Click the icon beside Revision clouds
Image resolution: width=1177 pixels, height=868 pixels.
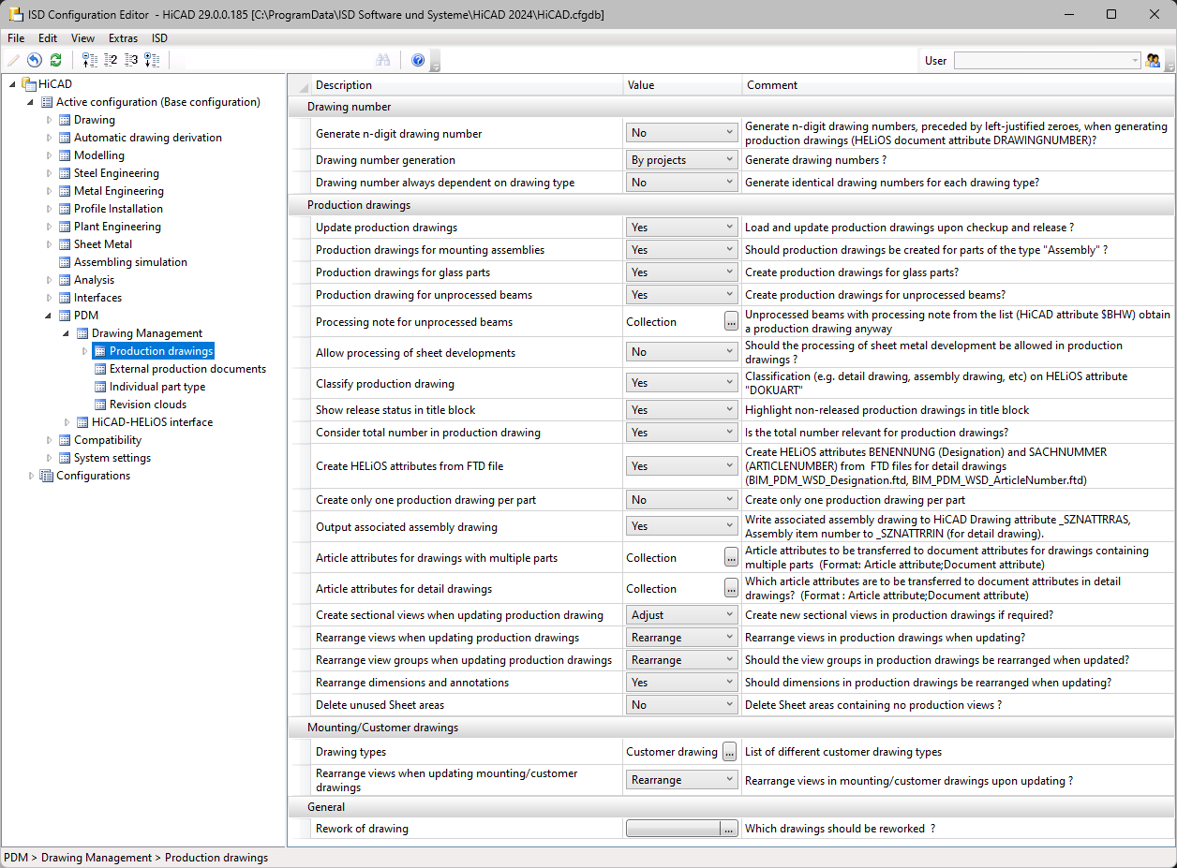tap(100, 405)
